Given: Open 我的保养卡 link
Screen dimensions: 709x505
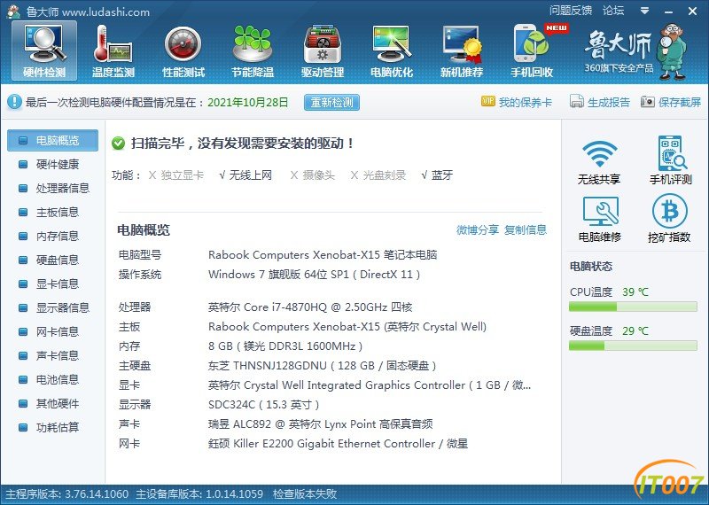Looking at the screenshot, I should pos(526,102).
